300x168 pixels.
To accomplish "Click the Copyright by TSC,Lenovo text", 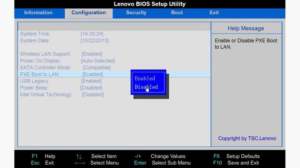I will coord(247,139).
